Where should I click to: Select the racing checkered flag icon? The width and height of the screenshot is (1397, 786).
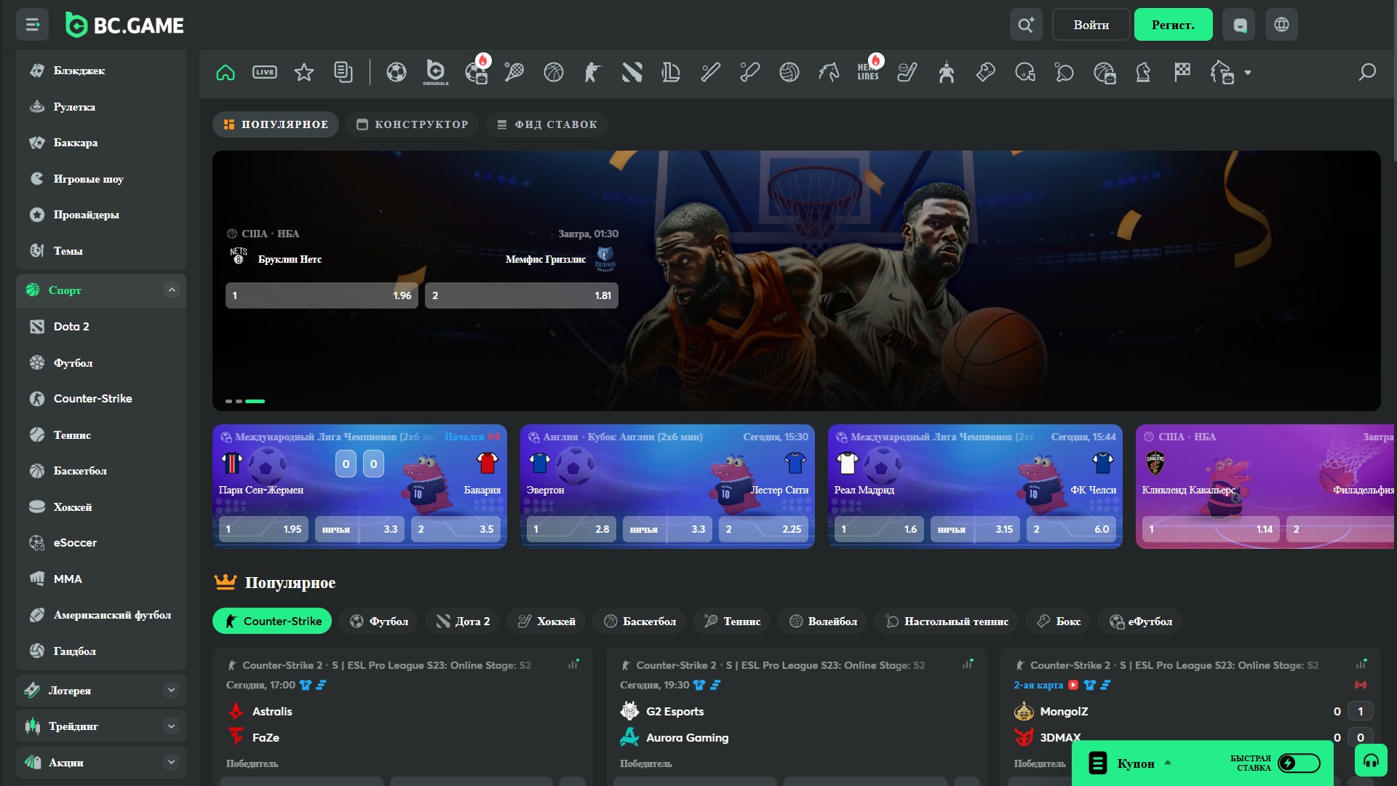(x=1182, y=72)
